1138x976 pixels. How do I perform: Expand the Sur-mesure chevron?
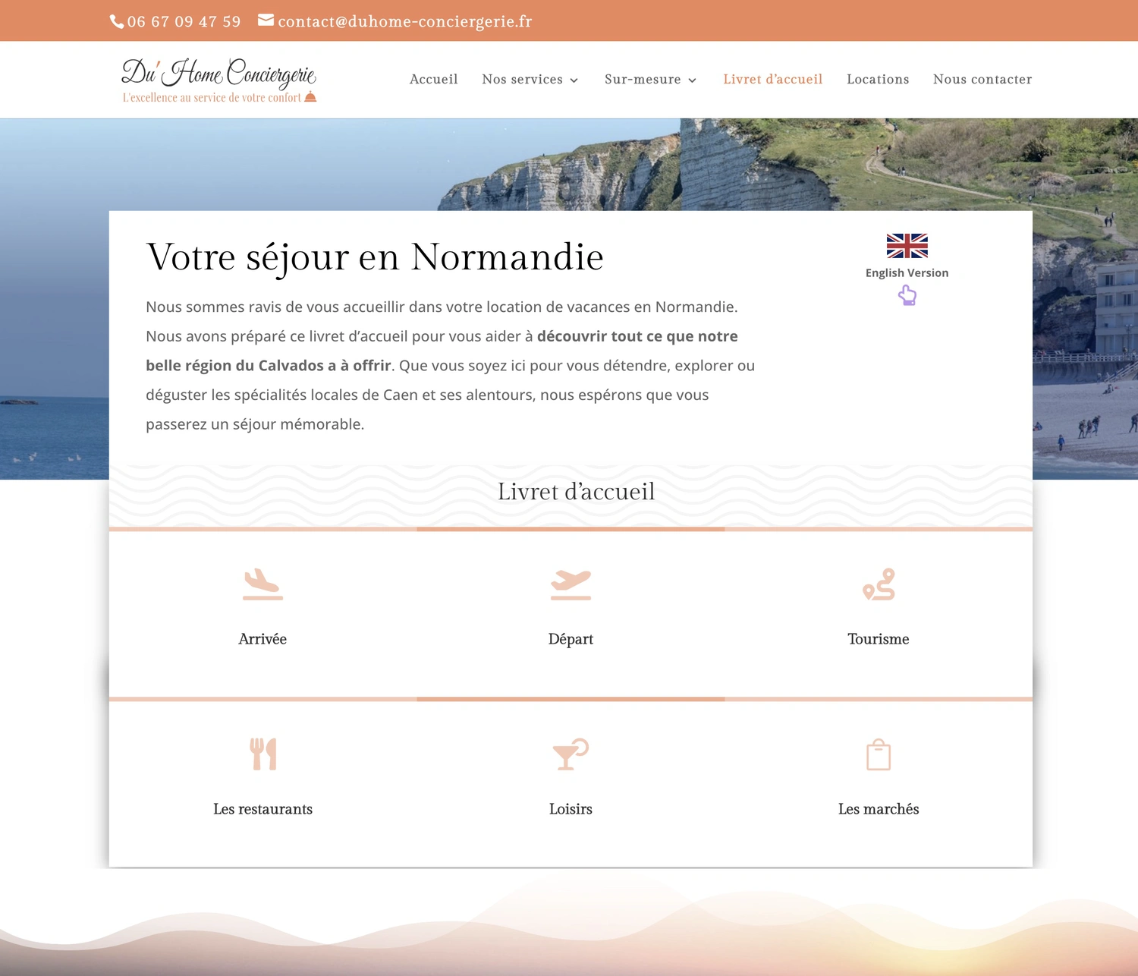tap(692, 80)
